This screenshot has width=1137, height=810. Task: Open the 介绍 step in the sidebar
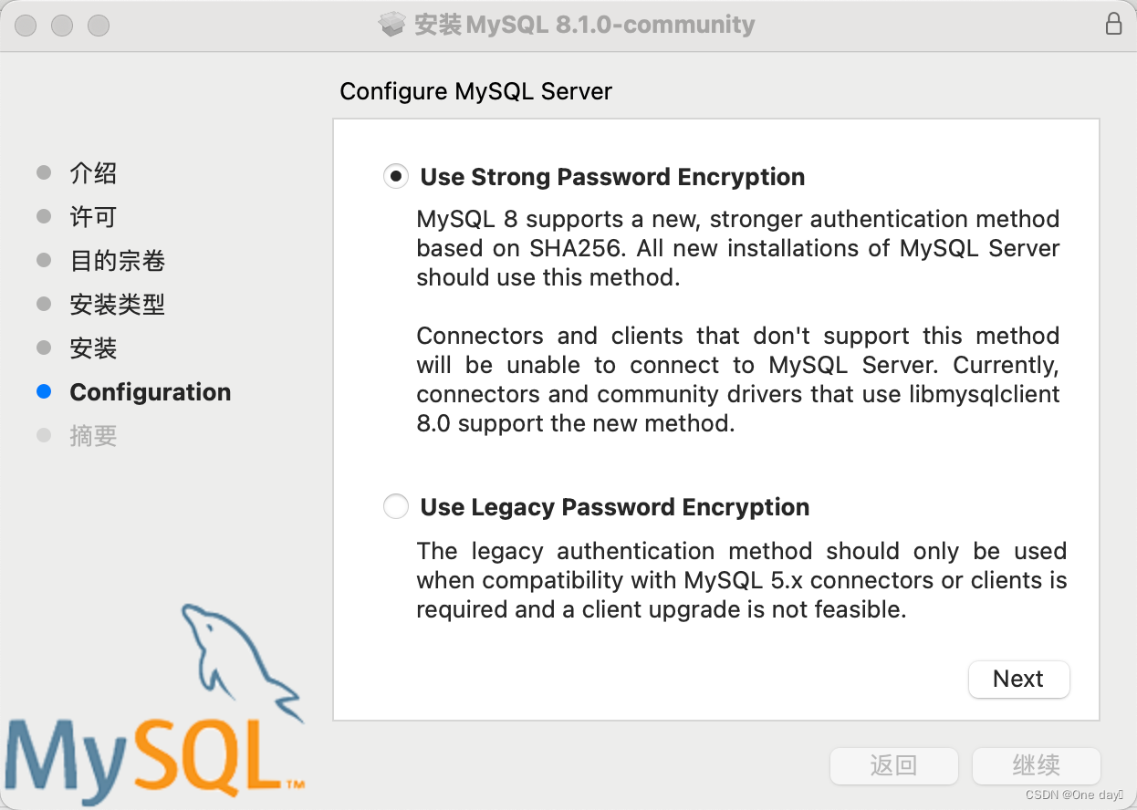coord(93,173)
